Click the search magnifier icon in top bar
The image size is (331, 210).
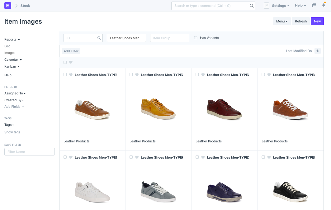coord(252,6)
